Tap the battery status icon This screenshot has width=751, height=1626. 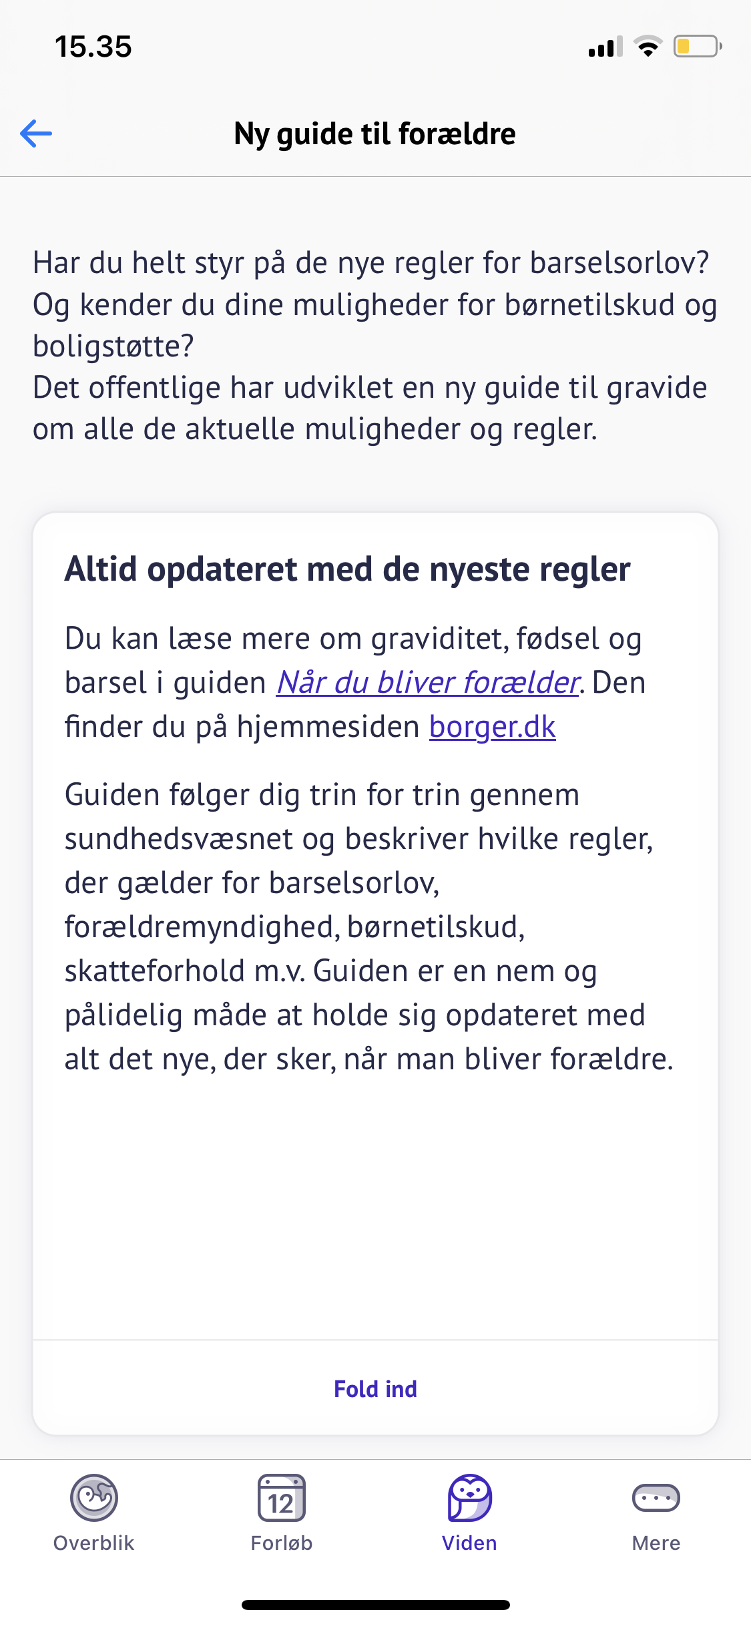[697, 47]
